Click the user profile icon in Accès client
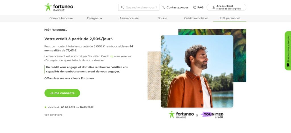Image resolution: width=291 pixels, height=133 pixels. coord(213,7)
